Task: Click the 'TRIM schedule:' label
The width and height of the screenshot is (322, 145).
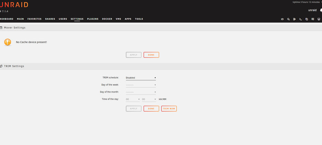Action: tap(111, 78)
